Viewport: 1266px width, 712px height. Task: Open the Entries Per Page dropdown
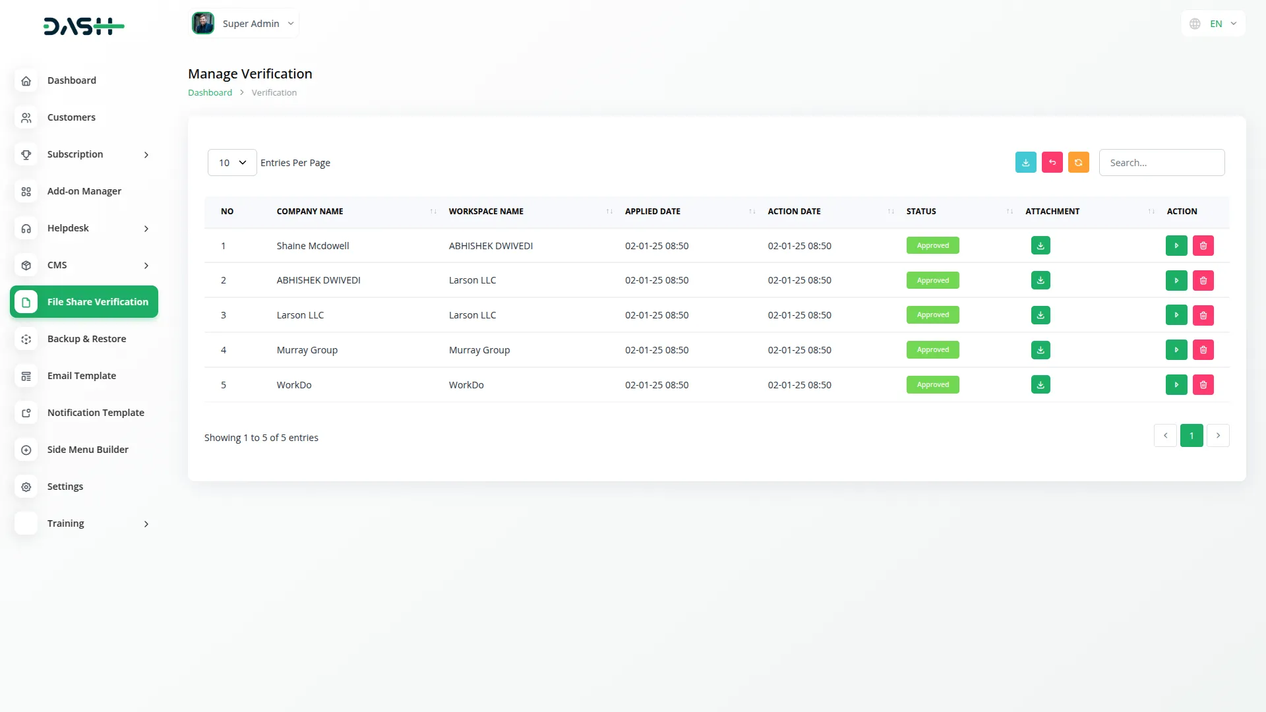(231, 162)
